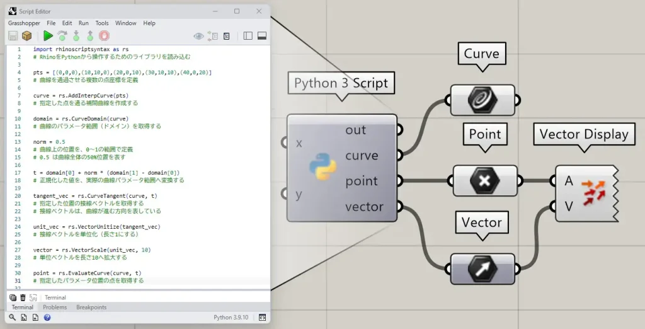645x329 pixels.
Task: Click the Python 3.9.10 version label
Action: pyautogui.click(x=231, y=318)
